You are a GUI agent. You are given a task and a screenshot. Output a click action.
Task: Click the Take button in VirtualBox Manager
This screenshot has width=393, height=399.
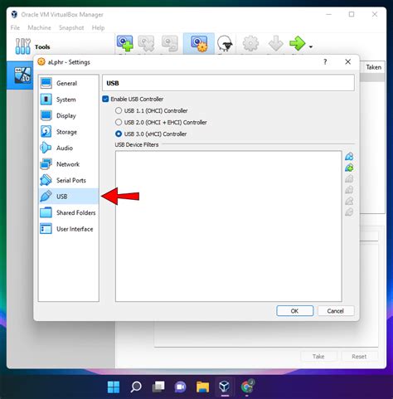[x=318, y=357]
